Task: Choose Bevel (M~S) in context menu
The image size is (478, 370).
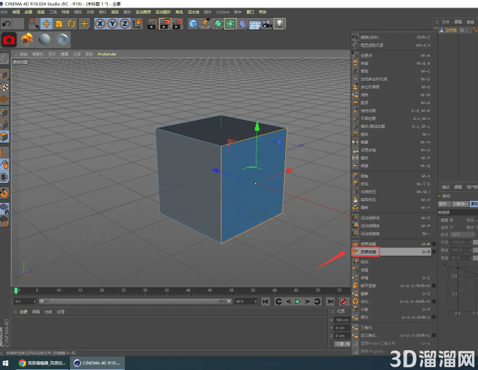Action: coord(392,176)
